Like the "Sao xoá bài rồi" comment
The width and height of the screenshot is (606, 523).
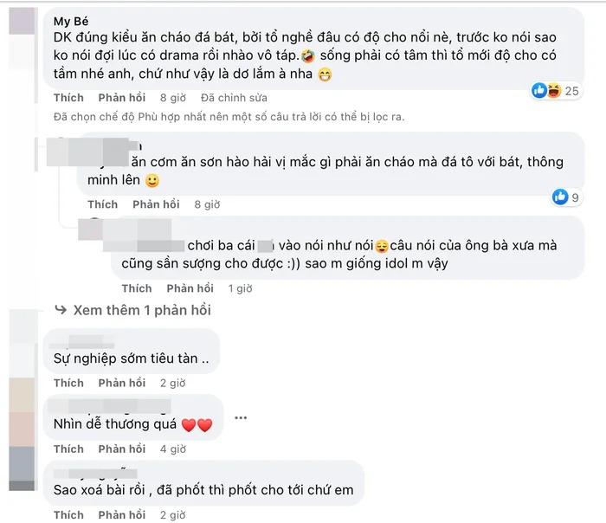68,514
